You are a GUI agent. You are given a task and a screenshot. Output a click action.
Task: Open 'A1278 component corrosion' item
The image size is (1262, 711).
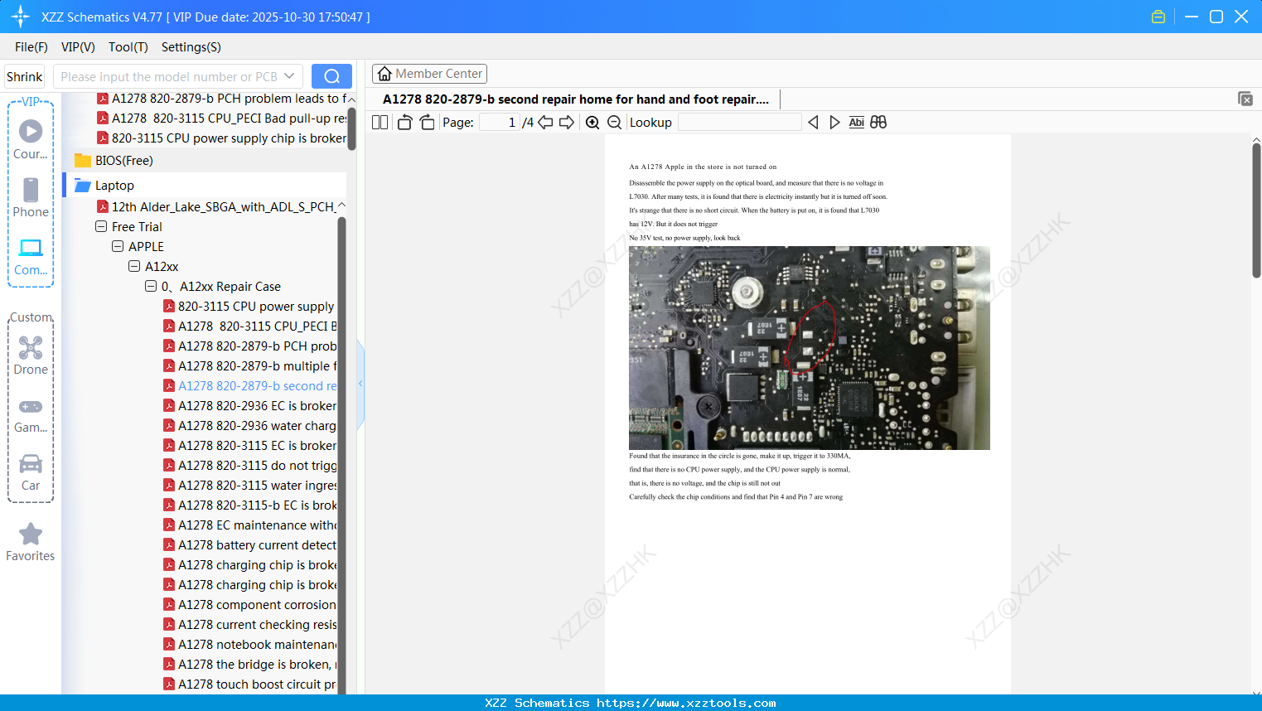(x=250, y=605)
